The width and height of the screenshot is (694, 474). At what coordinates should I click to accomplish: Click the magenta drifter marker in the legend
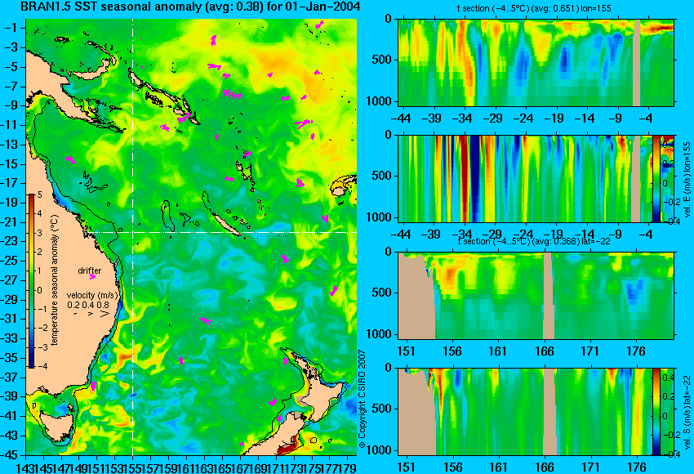(92, 277)
